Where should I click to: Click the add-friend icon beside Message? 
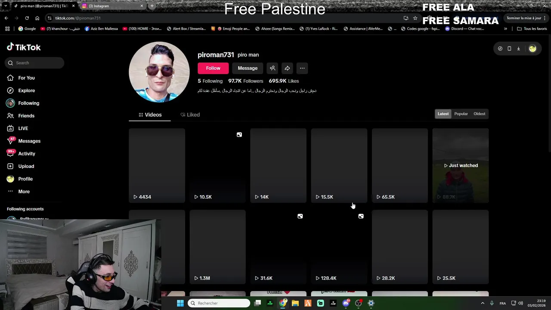272,68
